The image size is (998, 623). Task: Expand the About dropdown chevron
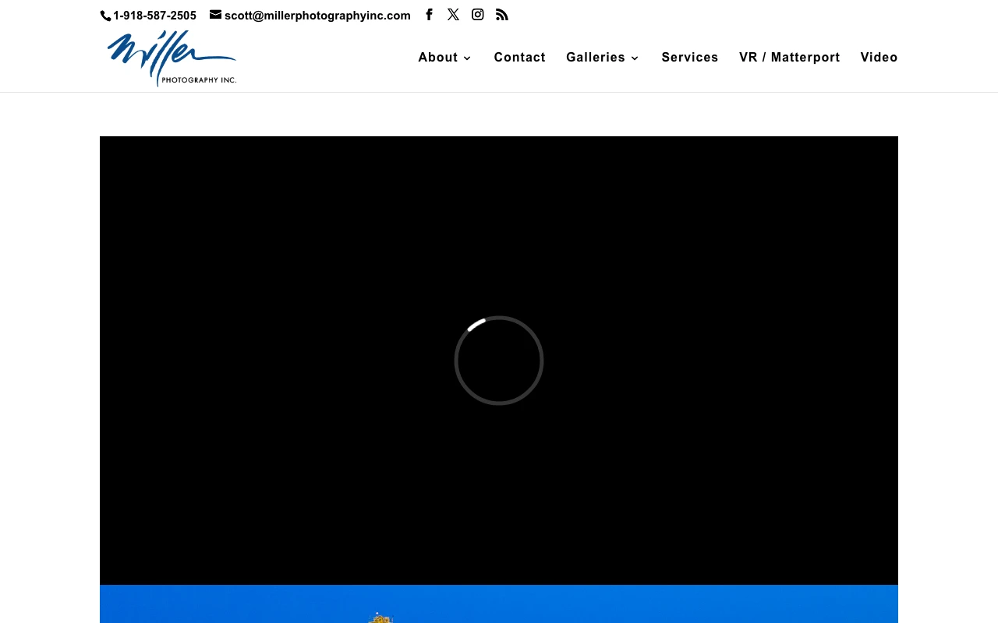[x=467, y=58]
